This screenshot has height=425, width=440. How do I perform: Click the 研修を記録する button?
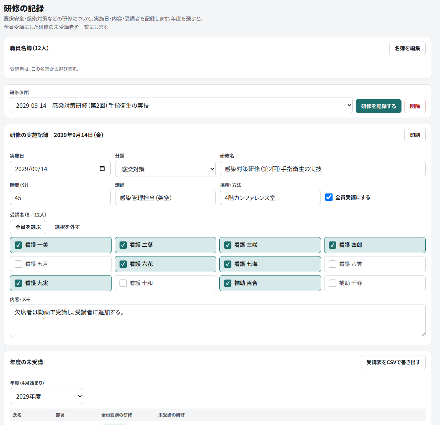tap(378, 106)
